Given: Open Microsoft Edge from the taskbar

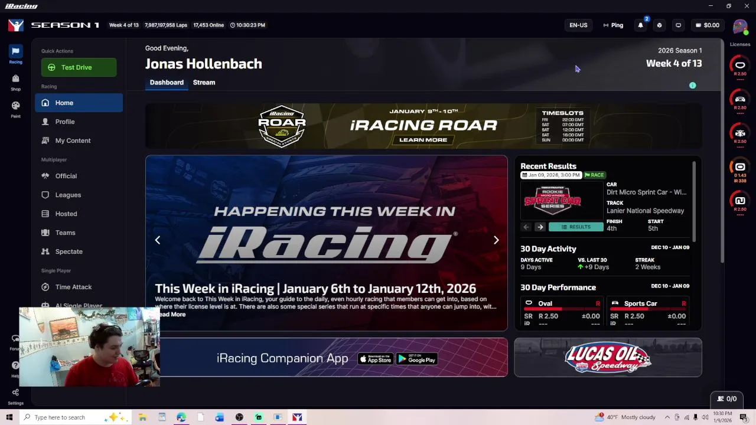Looking at the screenshot, I should click(x=181, y=417).
